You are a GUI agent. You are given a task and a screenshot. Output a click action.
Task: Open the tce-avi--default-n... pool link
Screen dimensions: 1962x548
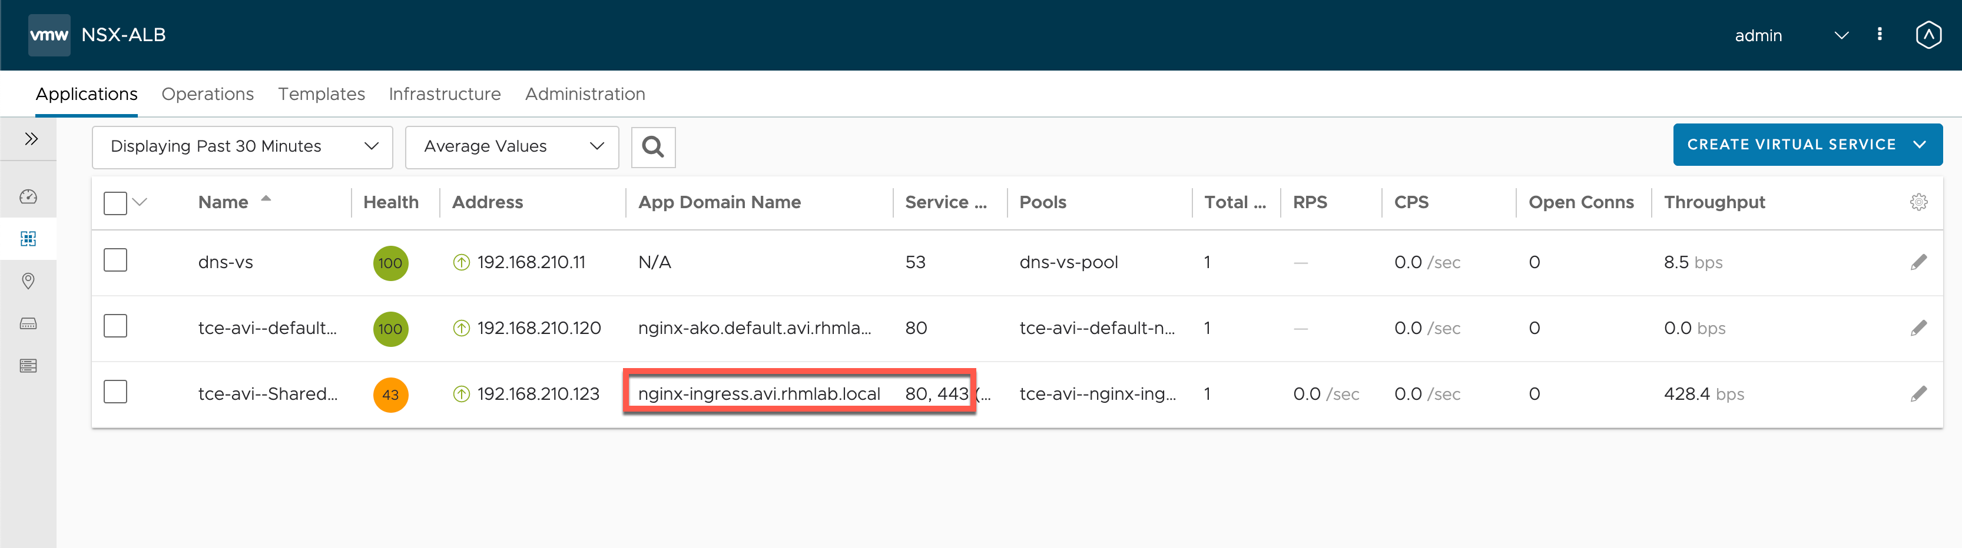click(x=1098, y=328)
